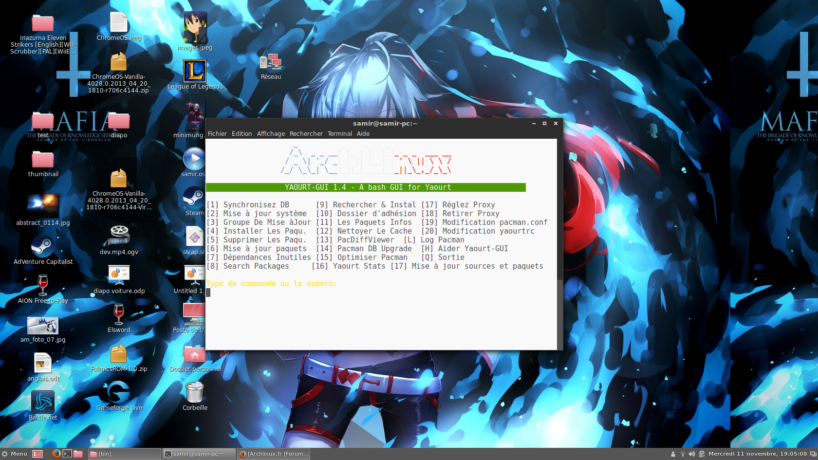Launch Elsword wine shortcut
Image resolution: width=818 pixels, height=460 pixels.
(x=119, y=314)
